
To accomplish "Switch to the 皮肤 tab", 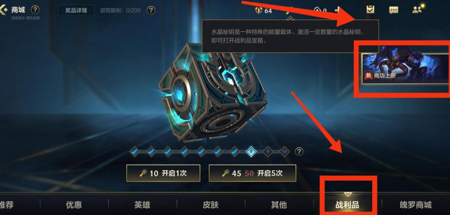I will [x=211, y=205].
